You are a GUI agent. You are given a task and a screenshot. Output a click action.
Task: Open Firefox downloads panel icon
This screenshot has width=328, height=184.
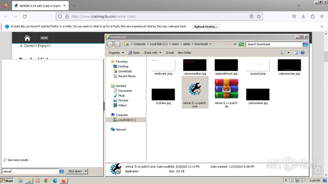coord(303,16)
